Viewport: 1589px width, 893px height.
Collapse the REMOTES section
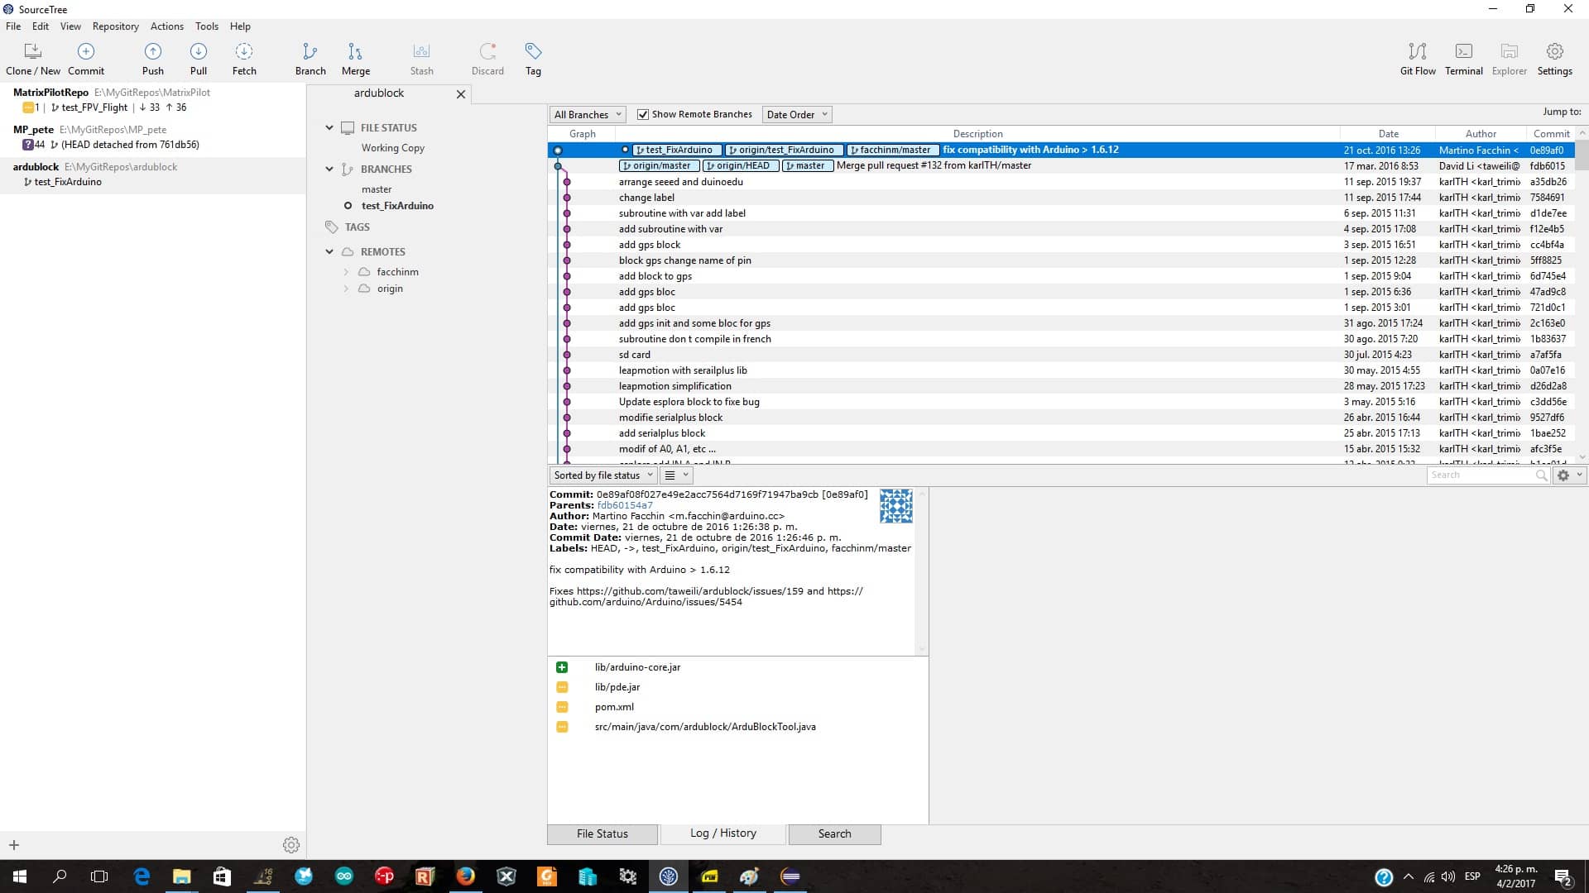(329, 252)
